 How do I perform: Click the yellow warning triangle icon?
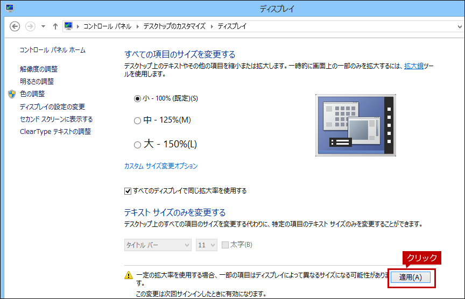(129, 275)
